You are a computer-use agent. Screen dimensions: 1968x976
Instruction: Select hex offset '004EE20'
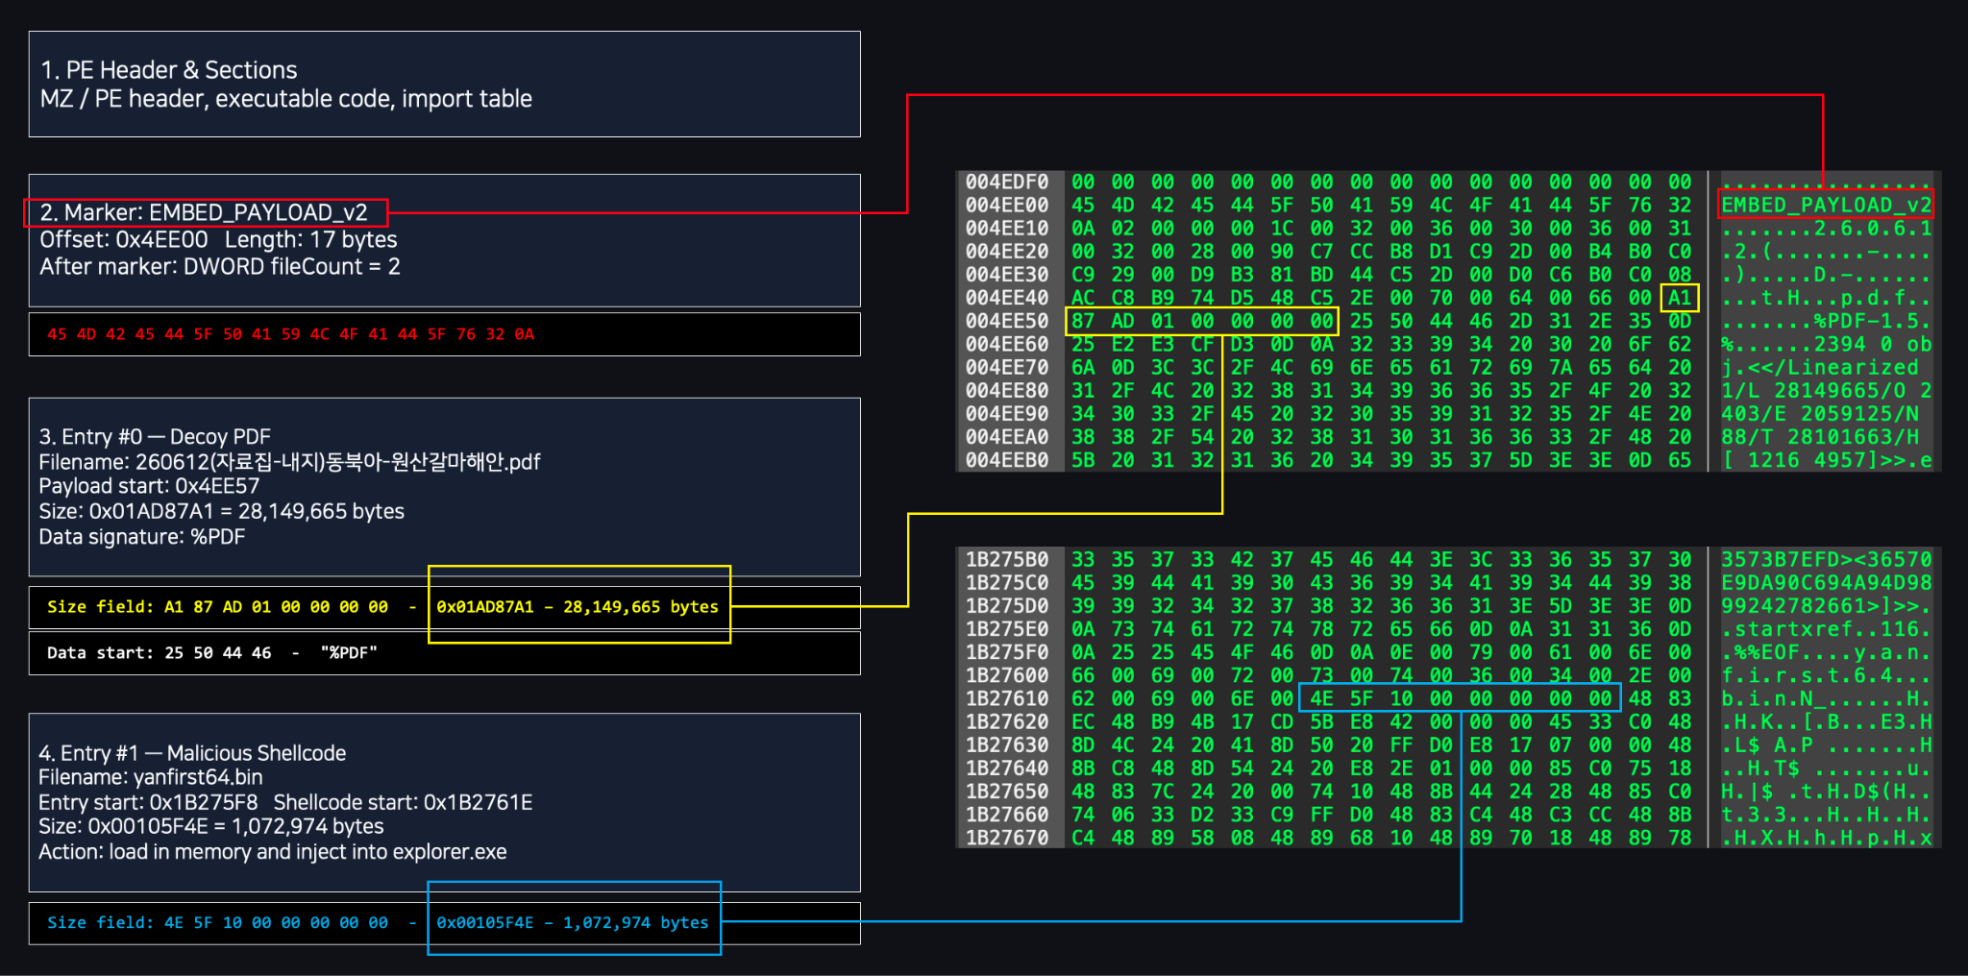[1007, 251]
